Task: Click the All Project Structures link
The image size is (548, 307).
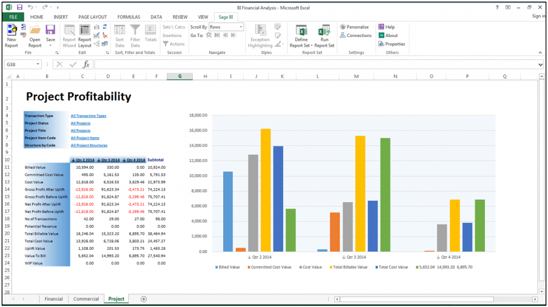Action: pyautogui.click(x=89, y=145)
